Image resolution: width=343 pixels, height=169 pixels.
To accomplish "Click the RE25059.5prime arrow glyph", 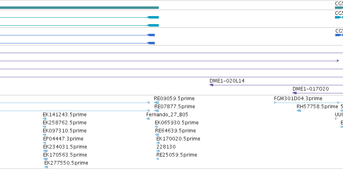I will (x=158, y=159).
